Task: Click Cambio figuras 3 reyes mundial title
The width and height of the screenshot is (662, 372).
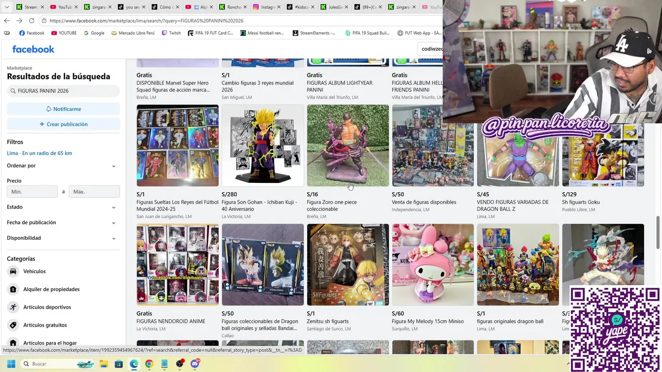Action: pos(258,86)
